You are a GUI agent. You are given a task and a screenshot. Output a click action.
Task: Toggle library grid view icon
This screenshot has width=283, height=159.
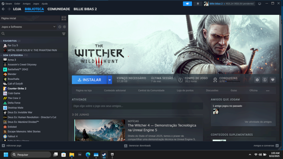(64, 18)
